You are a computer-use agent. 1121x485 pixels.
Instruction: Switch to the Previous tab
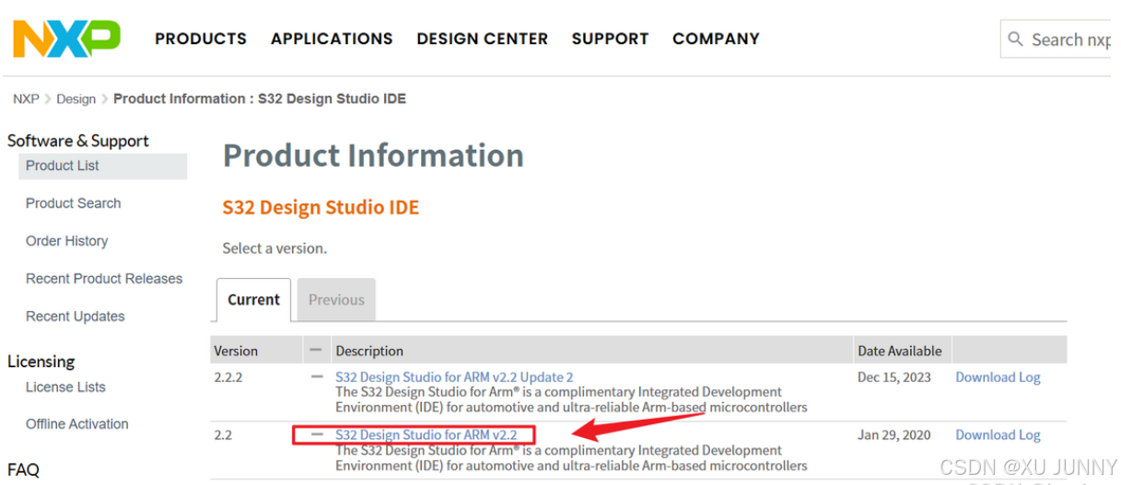tap(336, 299)
